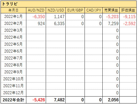The image size is (138, 104).
Task: Click the 2022年5月 row label
Action: point(13,44)
